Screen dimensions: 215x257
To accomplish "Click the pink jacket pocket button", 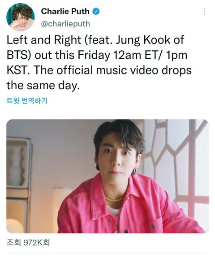I will [153, 227].
